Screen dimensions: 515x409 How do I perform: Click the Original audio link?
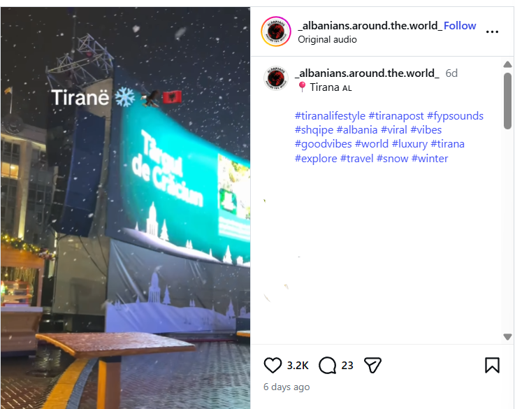click(x=327, y=39)
